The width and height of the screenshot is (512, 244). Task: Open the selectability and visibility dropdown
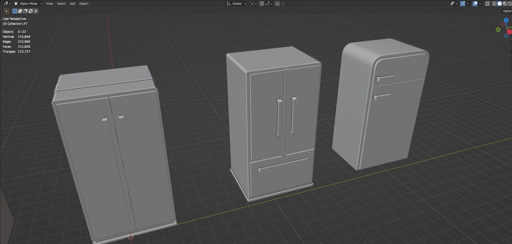pyautogui.click(x=454, y=4)
